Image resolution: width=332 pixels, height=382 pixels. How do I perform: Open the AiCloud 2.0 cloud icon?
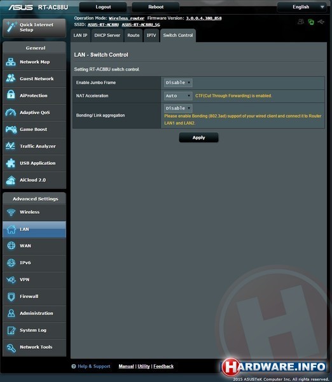11,180
